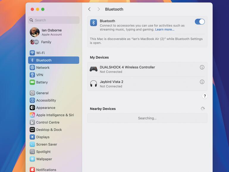
Task: Click the red close window button
Action: (x=32, y=9)
